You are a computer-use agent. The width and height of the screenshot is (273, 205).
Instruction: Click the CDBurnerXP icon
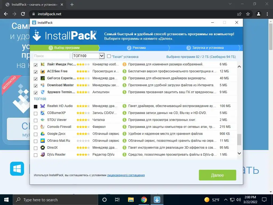coord(43,113)
